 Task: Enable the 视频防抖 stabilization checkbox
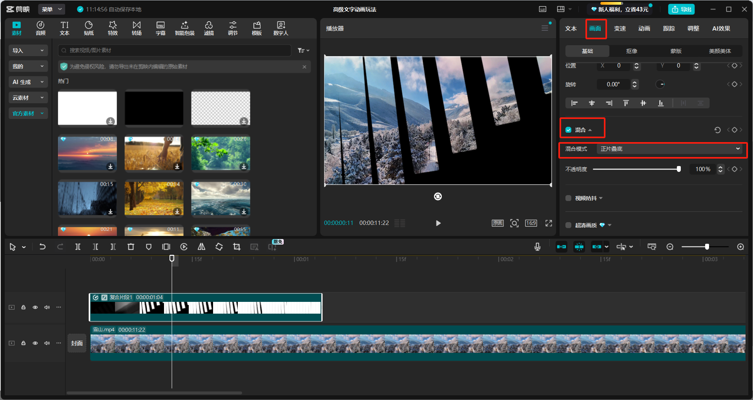pos(568,198)
